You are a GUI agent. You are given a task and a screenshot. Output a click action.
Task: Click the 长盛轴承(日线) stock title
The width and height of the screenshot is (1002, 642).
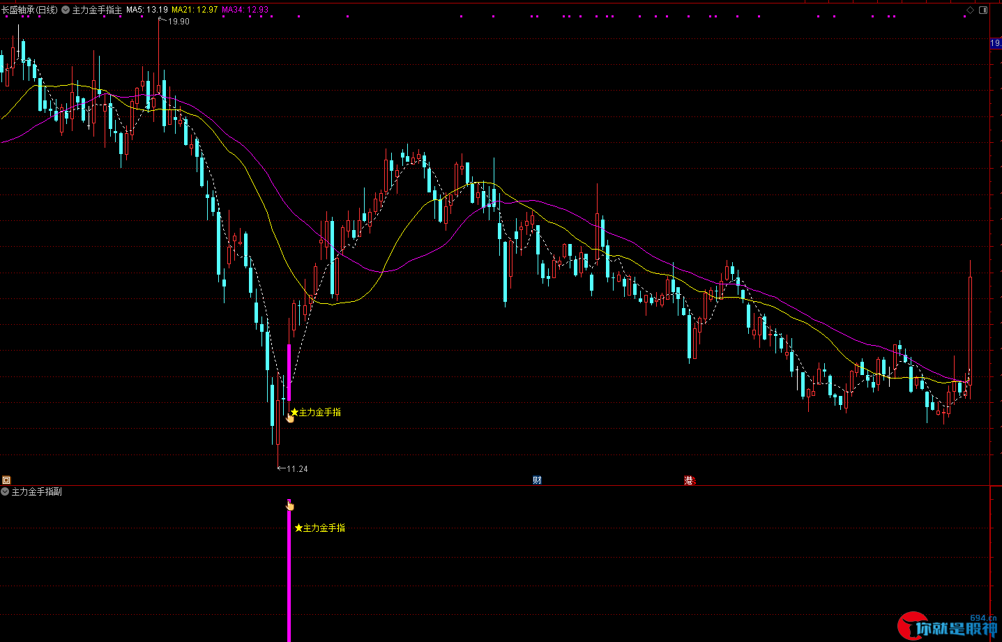click(x=30, y=10)
